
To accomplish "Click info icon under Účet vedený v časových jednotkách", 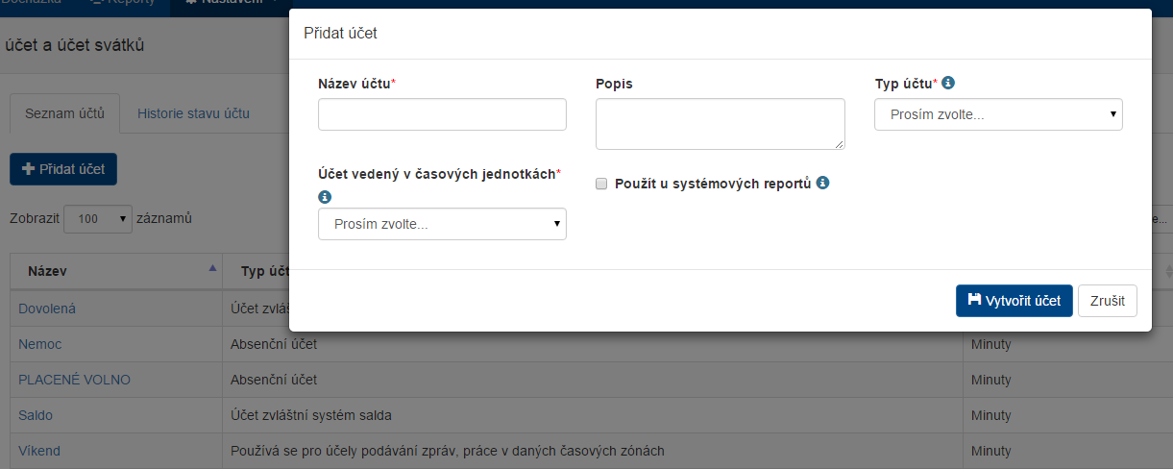I will click(x=325, y=197).
